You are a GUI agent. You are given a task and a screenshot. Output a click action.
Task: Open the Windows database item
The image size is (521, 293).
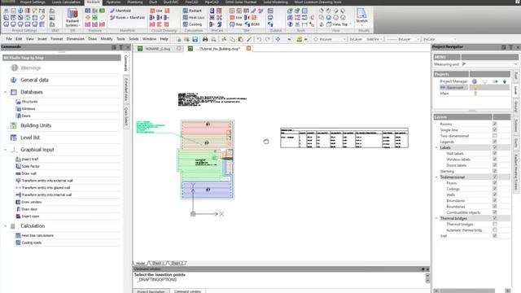coord(28,108)
